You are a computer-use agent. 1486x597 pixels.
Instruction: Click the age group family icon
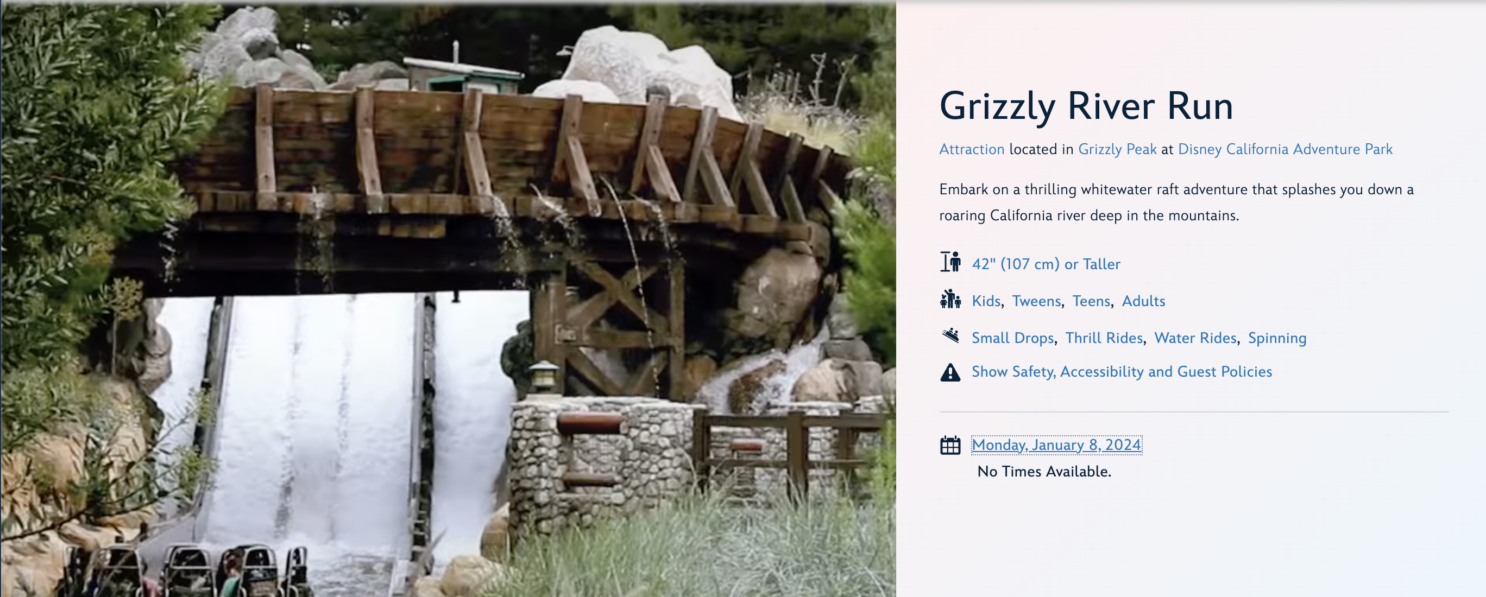click(950, 299)
